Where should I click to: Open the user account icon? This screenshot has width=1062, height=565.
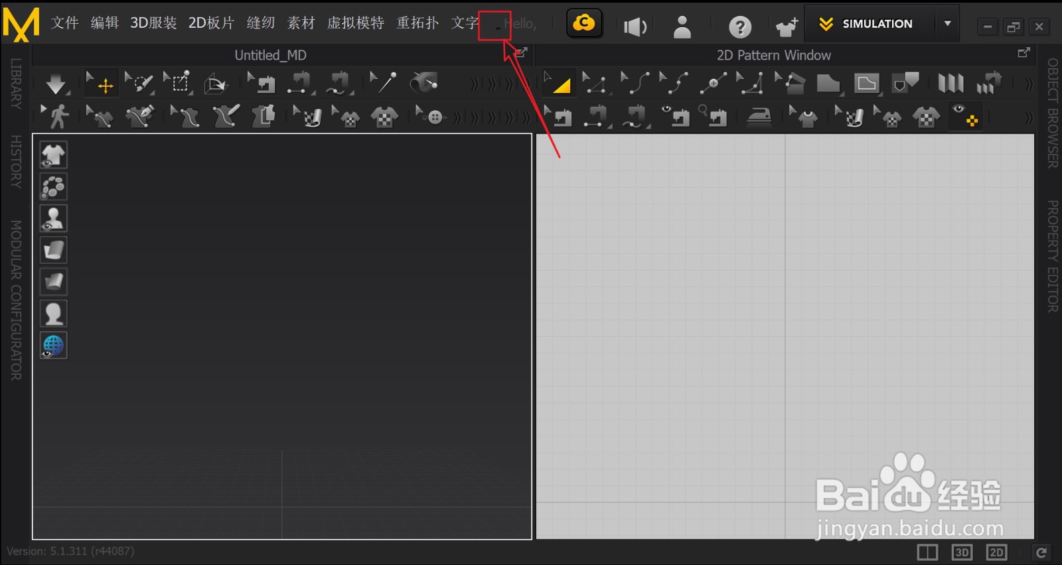[682, 27]
